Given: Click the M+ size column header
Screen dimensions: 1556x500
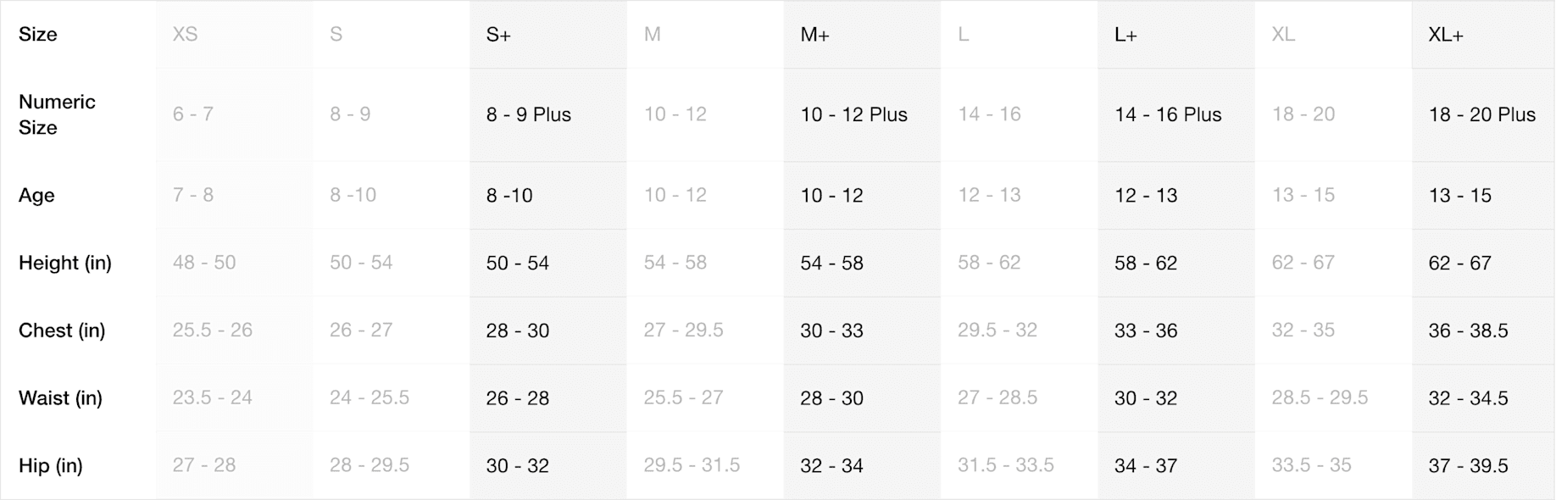Looking at the screenshot, I should (814, 35).
